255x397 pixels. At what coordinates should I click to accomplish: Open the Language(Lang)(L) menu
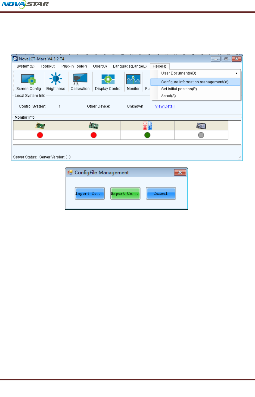click(130, 66)
